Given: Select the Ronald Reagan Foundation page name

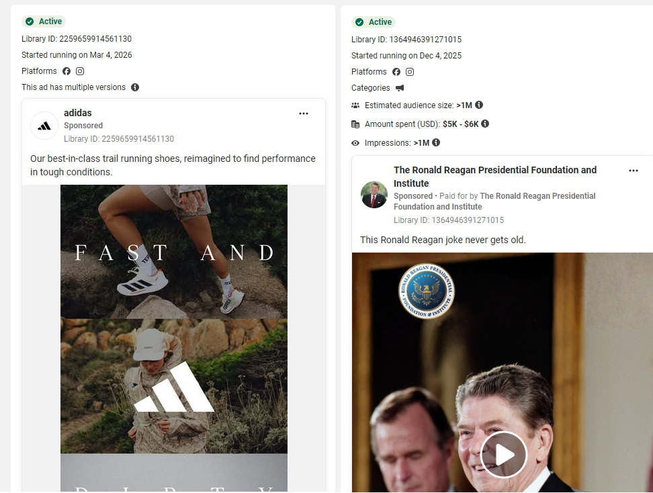Looking at the screenshot, I should 495,170.
